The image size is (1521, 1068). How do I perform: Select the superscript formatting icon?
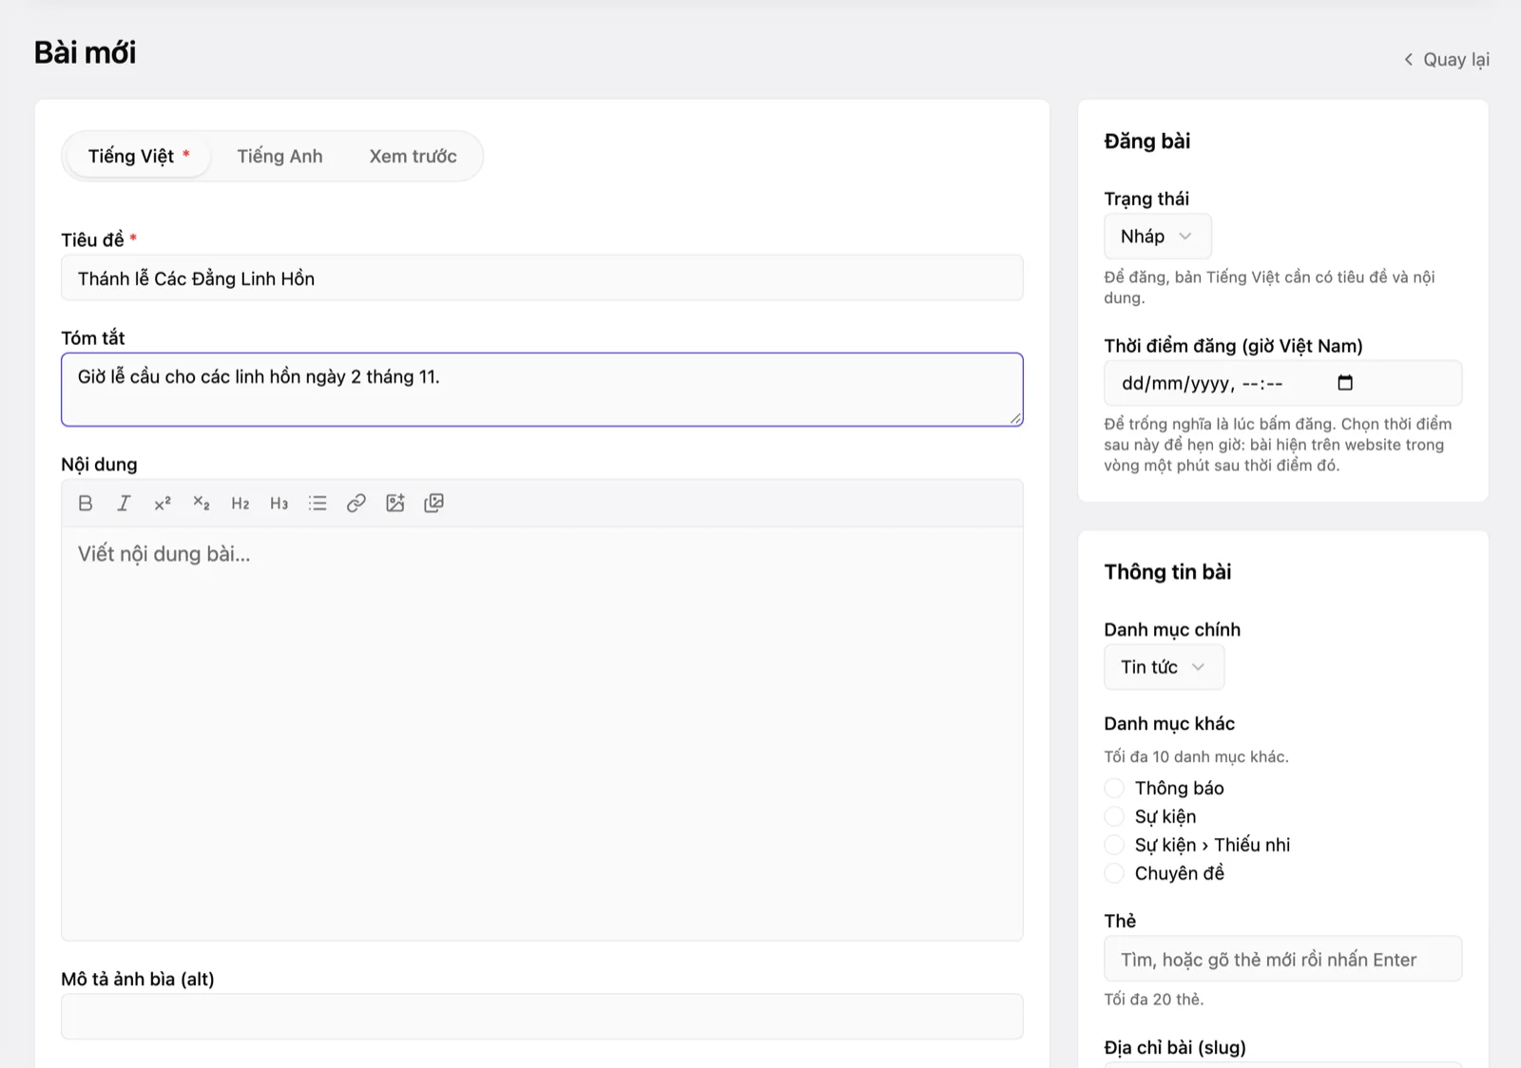click(x=163, y=504)
